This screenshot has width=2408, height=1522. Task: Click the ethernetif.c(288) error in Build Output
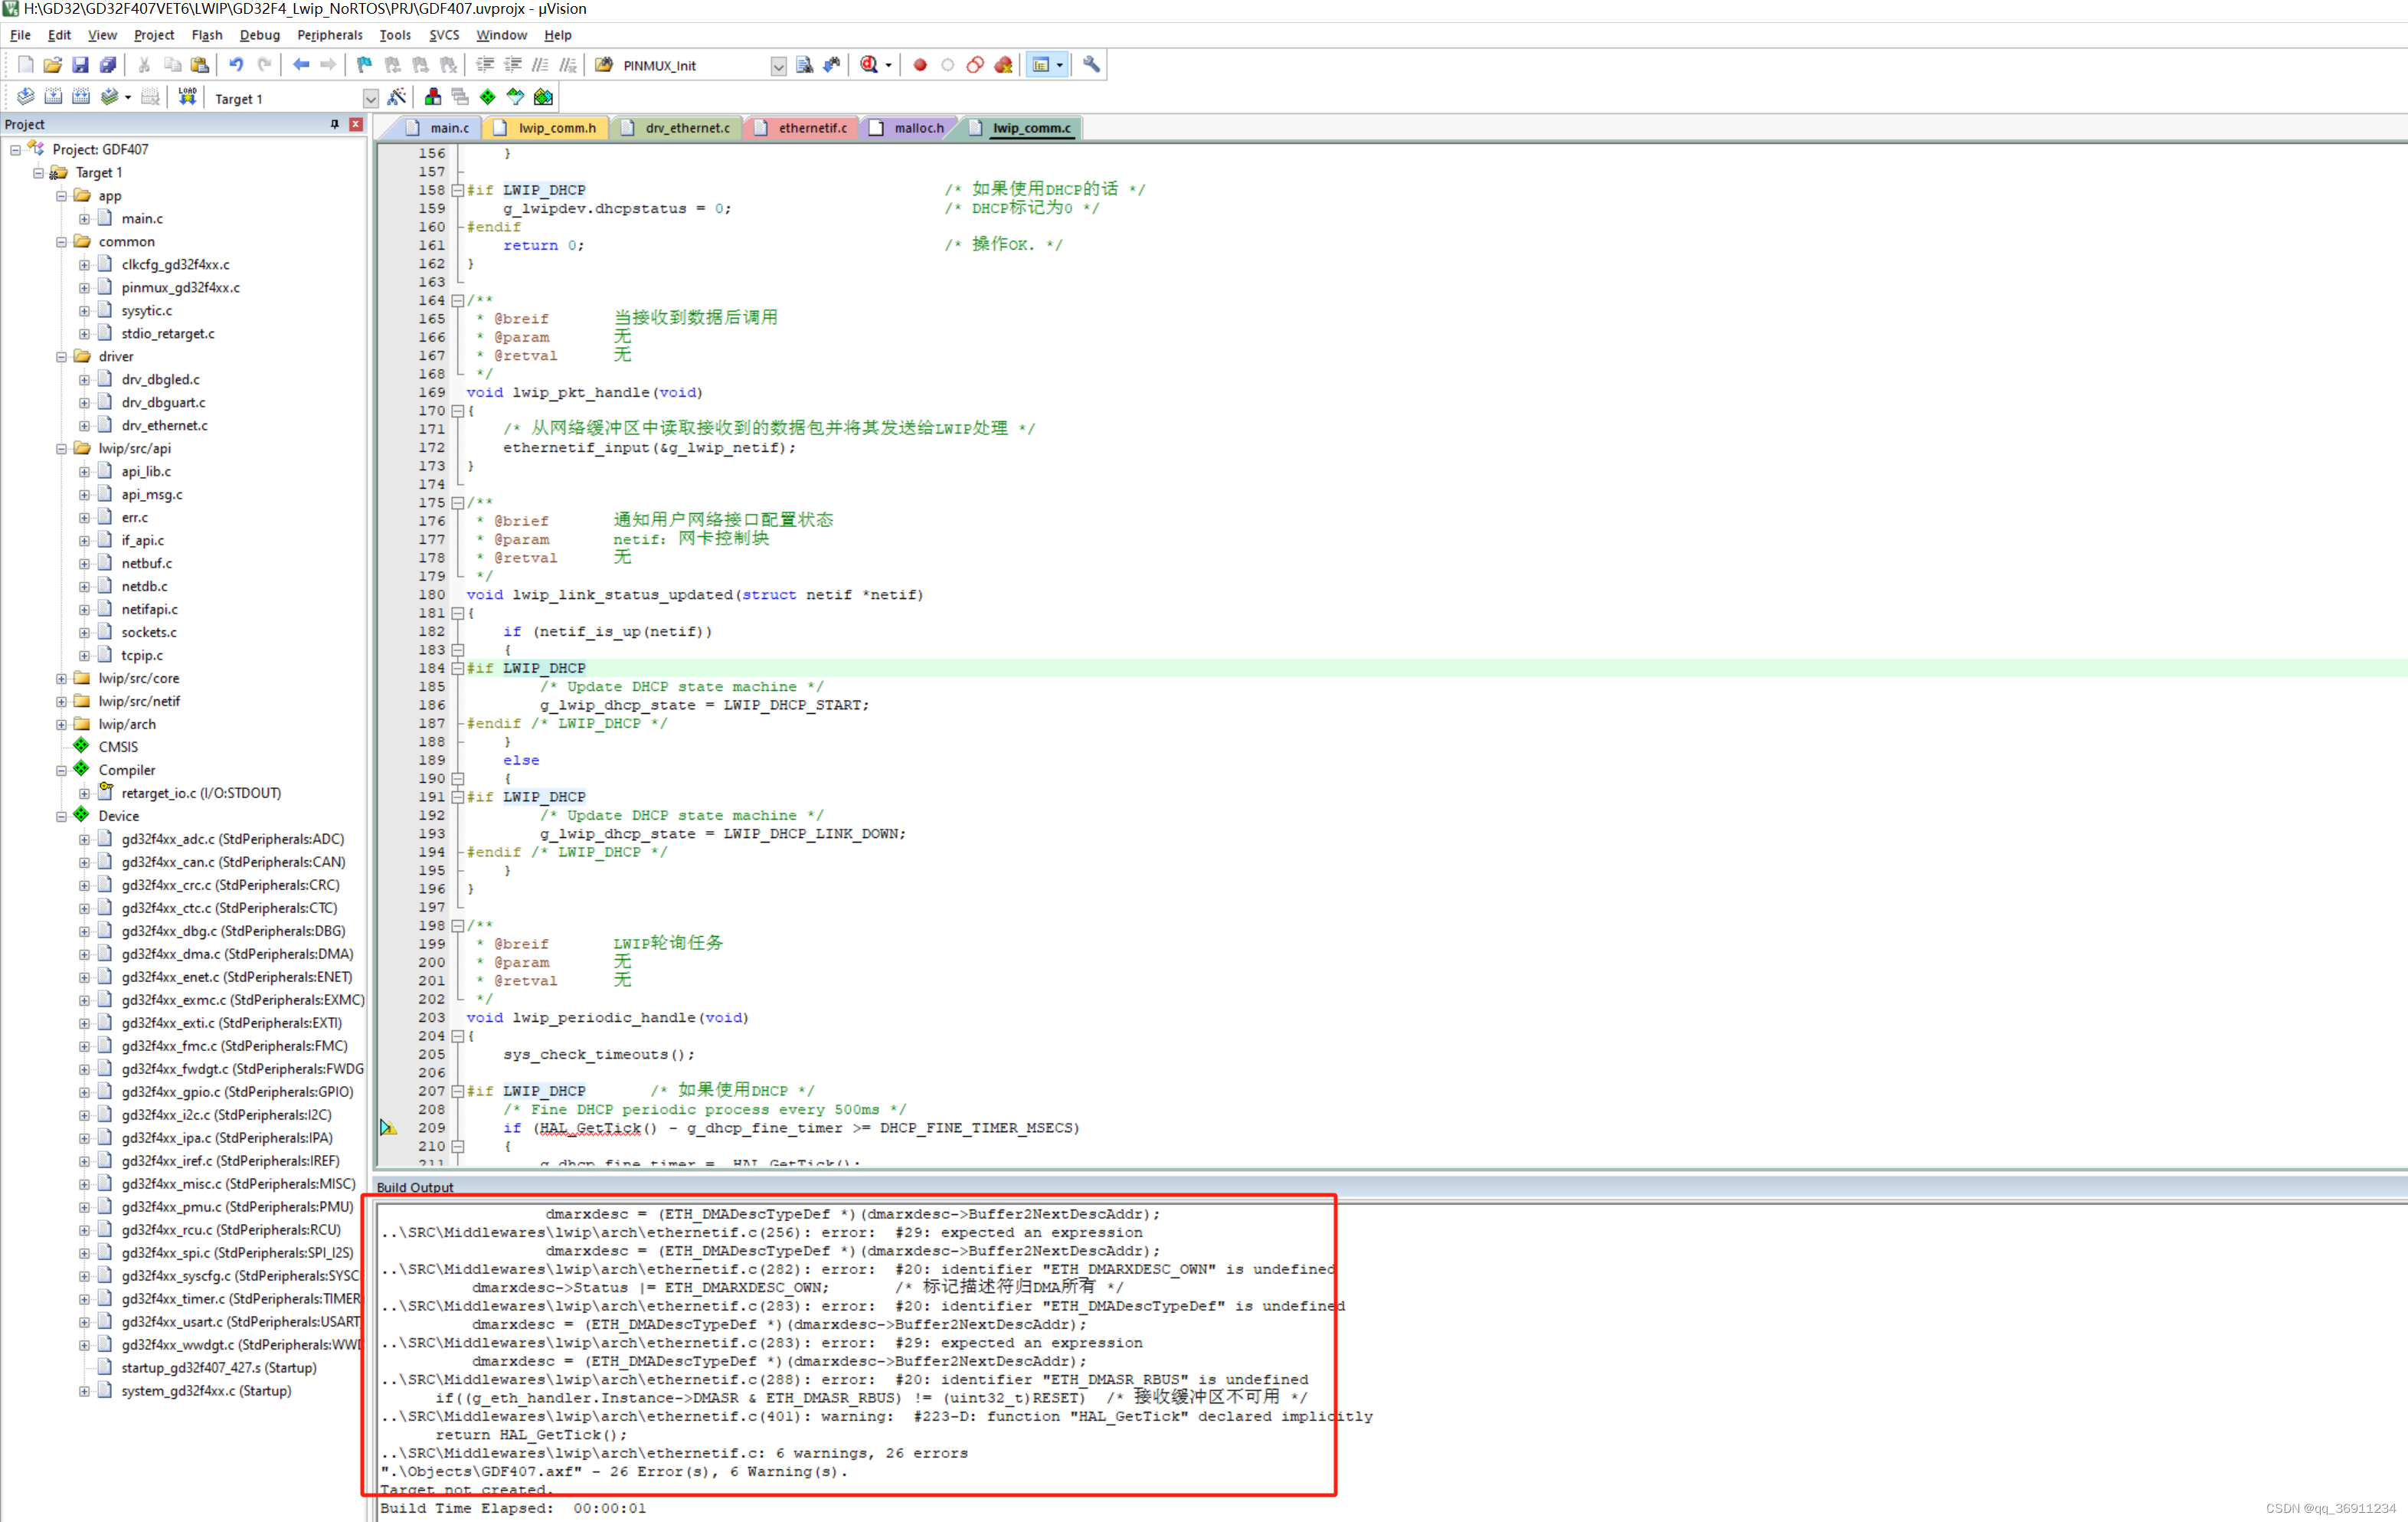[x=850, y=1379]
